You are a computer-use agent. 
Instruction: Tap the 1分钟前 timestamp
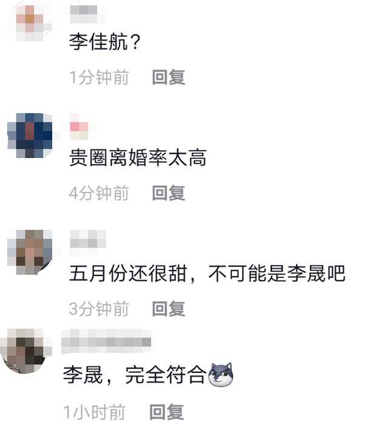coord(99,77)
